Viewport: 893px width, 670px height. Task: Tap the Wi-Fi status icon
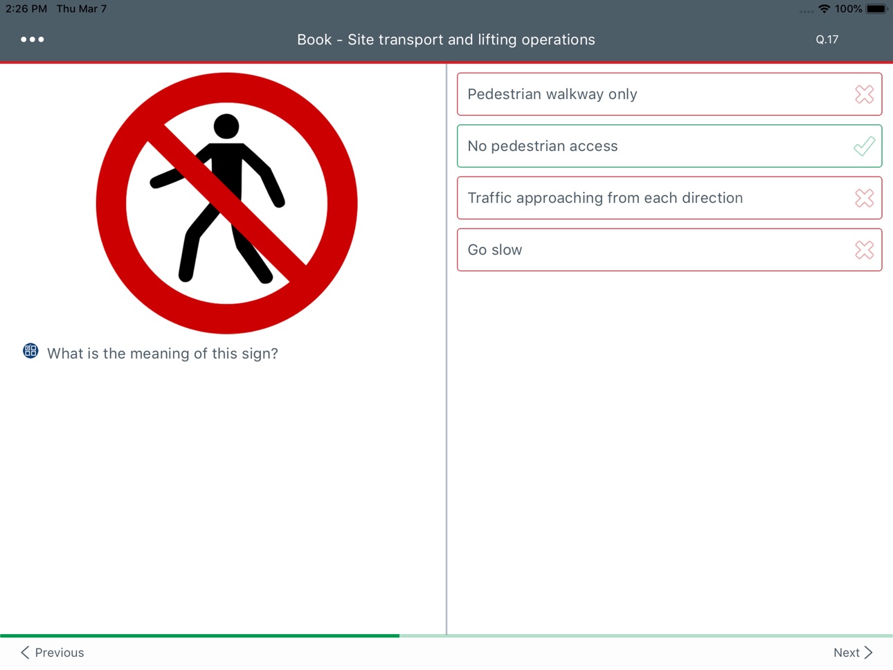[x=824, y=9]
